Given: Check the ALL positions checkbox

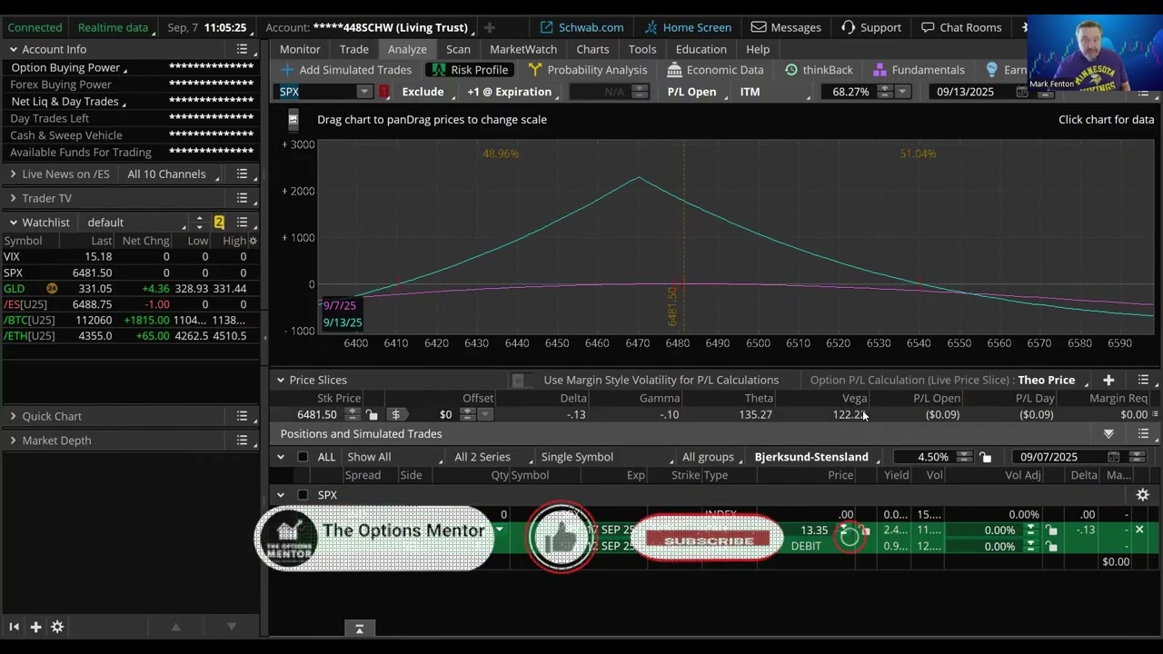Looking at the screenshot, I should coord(303,457).
